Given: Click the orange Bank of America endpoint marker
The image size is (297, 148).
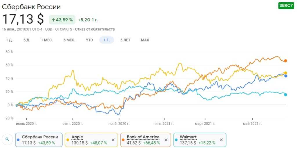Looking at the screenshot, I should coord(286,61).
